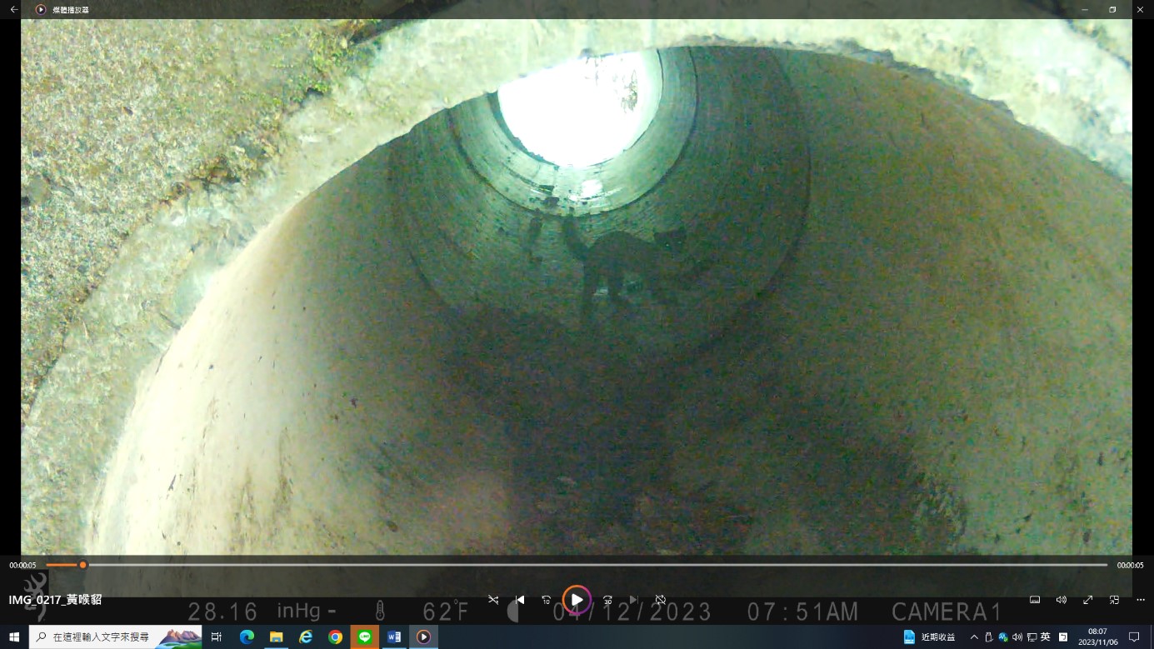Skip forward 30 seconds
This screenshot has width=1154, height=649.
coord(607,600)
